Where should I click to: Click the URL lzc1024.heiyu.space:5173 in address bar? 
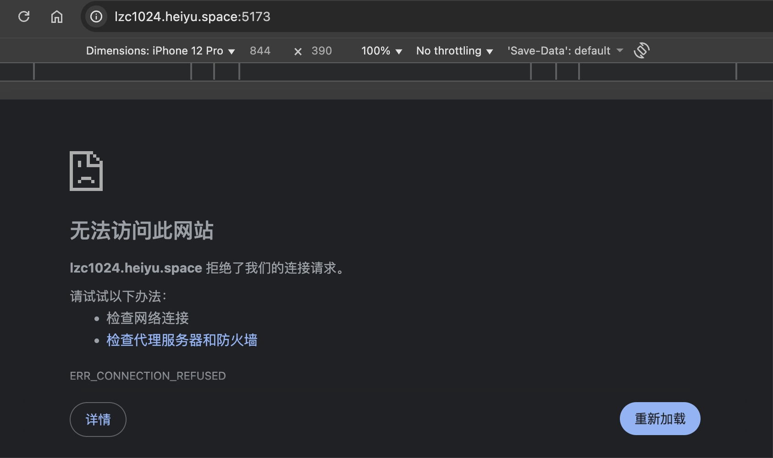pos(193,16)
